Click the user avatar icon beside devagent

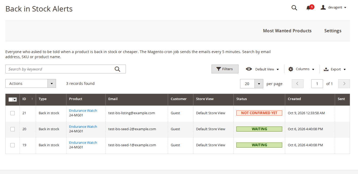point(323,7)
